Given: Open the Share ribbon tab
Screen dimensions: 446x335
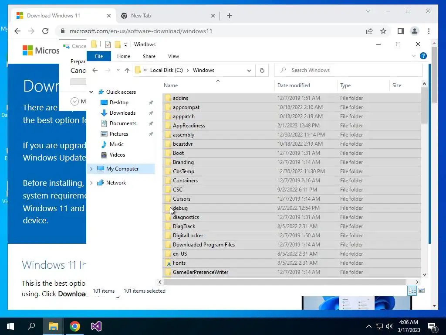Looking at the screenshot, I should coord(149,56).
